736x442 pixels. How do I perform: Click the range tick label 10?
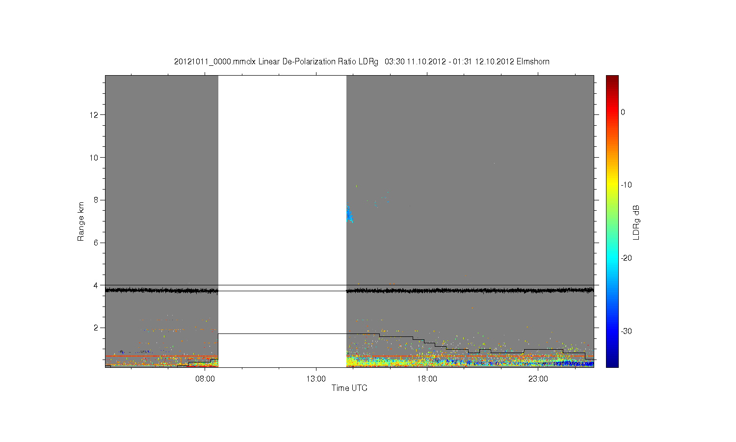click(x=94, y=158)
